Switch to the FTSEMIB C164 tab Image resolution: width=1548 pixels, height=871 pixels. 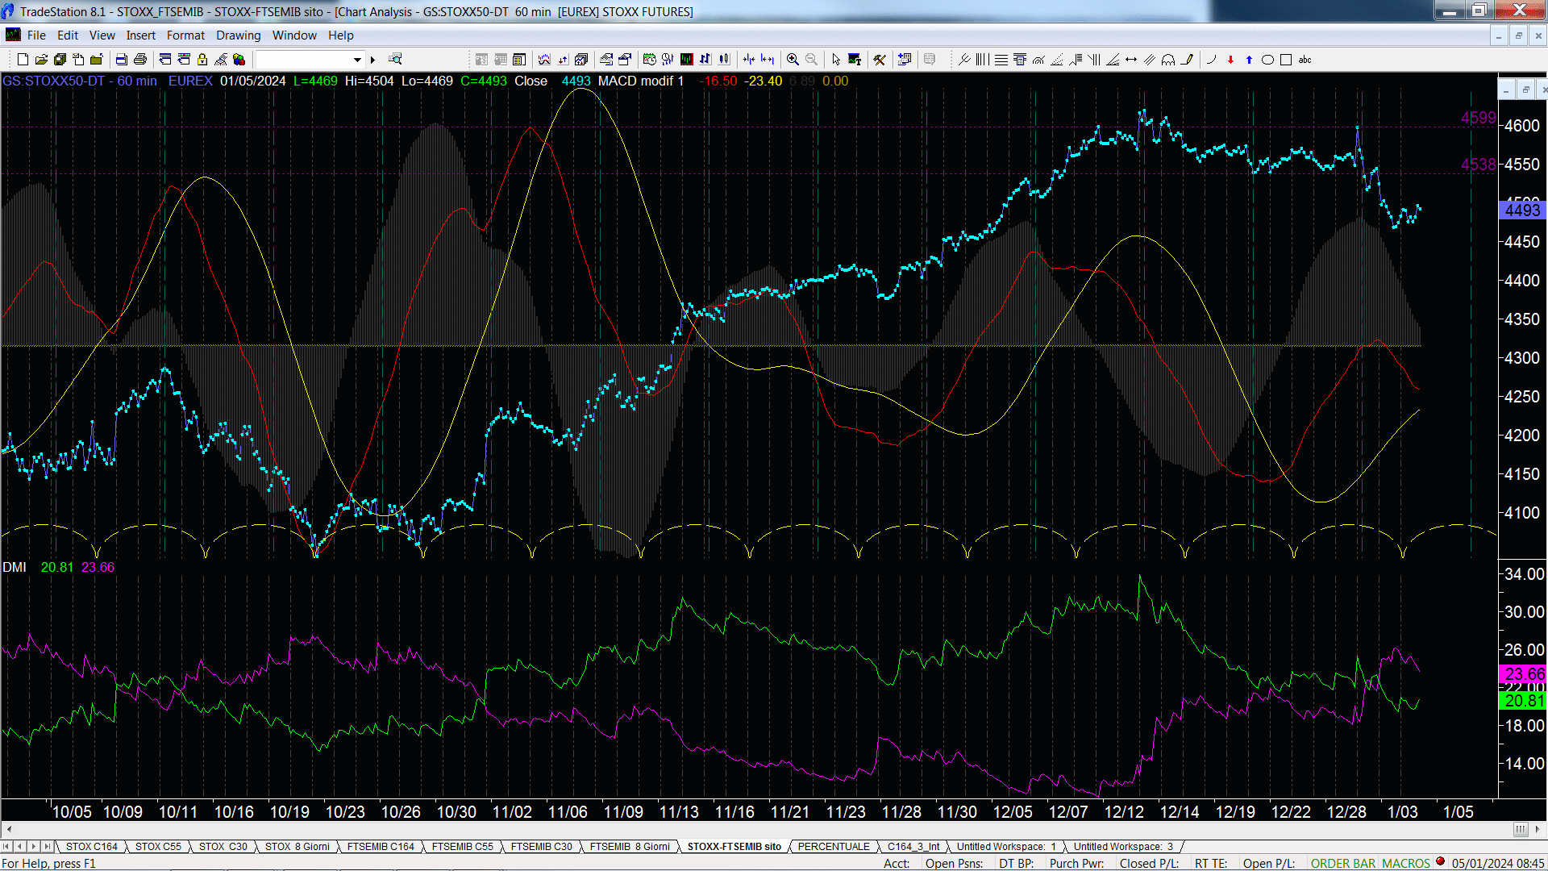click(381, 847)
